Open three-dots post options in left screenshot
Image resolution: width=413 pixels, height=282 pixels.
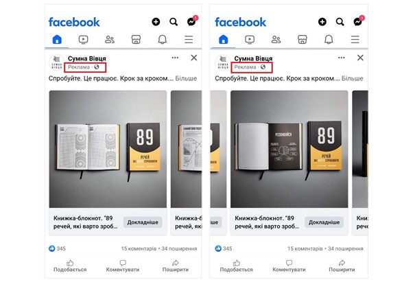(175, 58)
